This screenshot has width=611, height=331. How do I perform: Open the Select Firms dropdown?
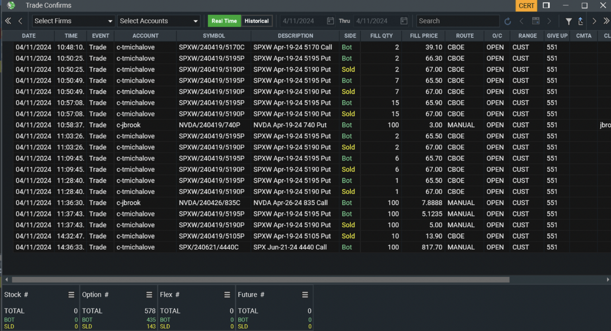[73, 21]
